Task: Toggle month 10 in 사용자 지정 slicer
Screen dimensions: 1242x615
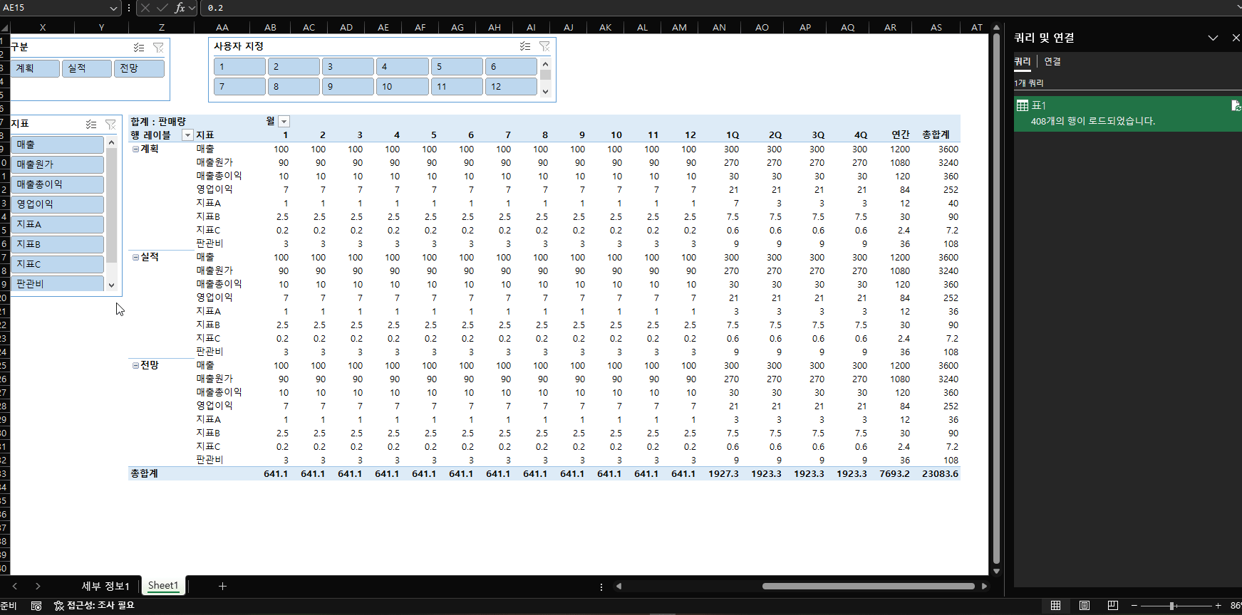Action: (x=402, y=87)
